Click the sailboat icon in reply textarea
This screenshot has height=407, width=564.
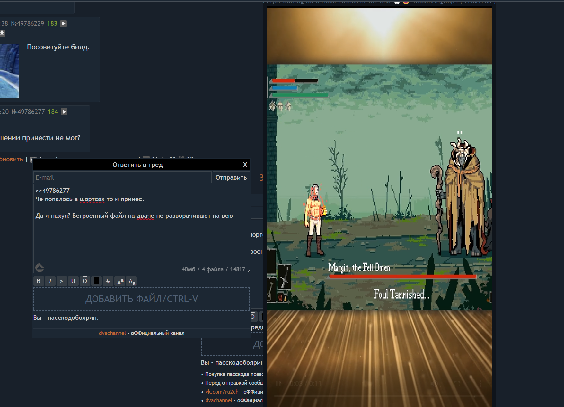point(40,267)
